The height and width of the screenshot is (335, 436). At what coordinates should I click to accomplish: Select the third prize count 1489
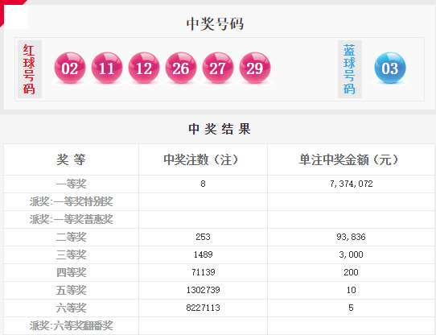[x=203, y=254]
